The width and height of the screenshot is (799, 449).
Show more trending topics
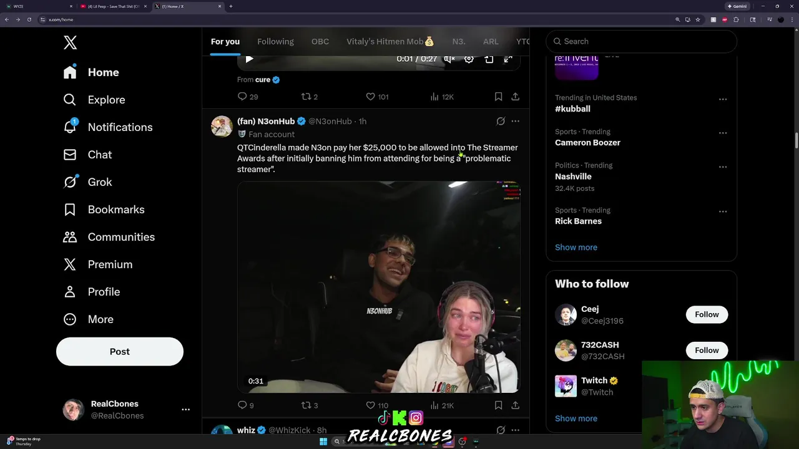point(576,247)
